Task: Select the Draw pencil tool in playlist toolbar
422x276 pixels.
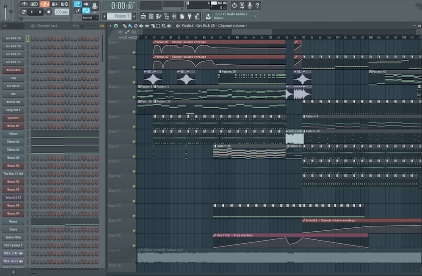Action: [x=125, y=26]
